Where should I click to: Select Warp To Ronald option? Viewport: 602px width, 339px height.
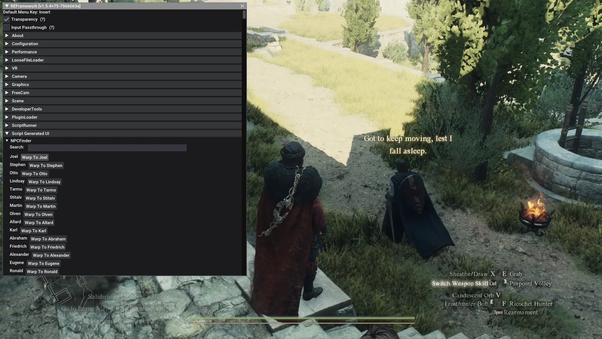[42, 272]
